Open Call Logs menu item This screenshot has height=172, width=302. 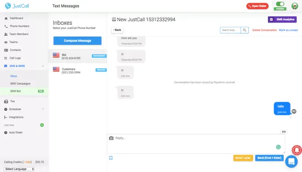[15, 58]
